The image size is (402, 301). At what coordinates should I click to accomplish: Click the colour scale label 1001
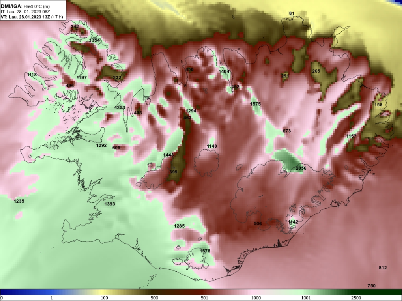(306, 298)
